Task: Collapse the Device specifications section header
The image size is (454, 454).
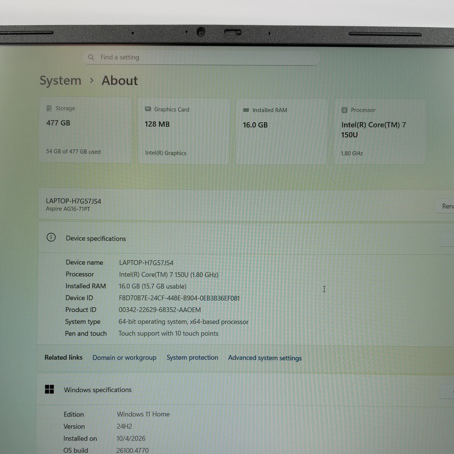Action: click(x=246, y=238)
